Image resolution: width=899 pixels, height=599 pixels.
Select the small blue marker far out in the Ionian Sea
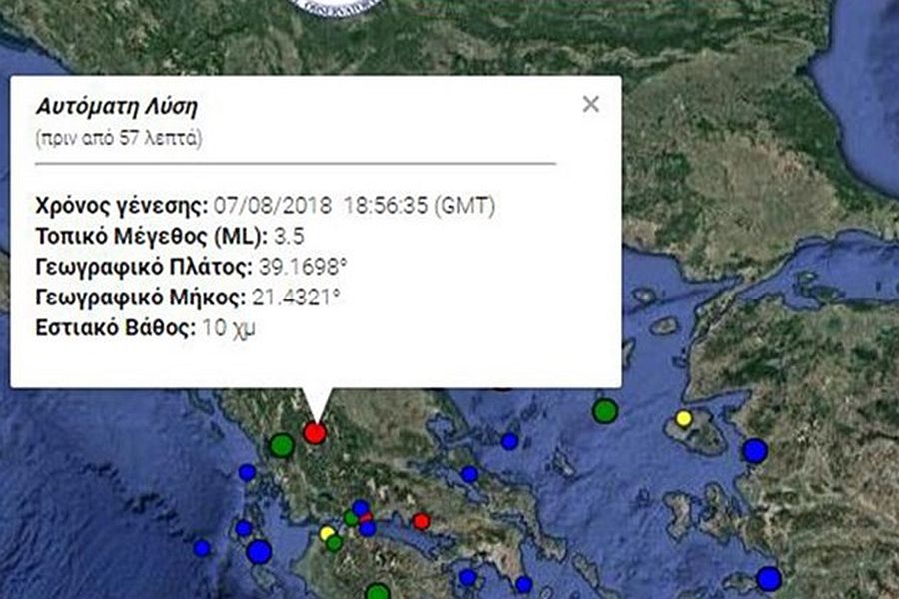(201, 548)
